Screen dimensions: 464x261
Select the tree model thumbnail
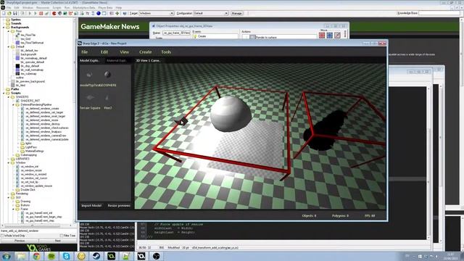click(107, 97)
